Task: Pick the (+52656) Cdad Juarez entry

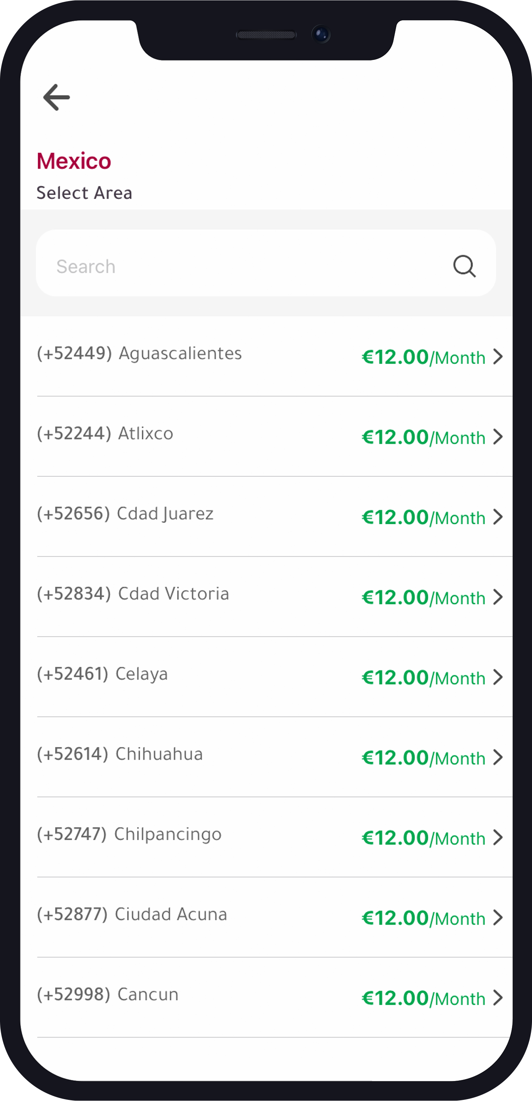Action: point(125,514)
